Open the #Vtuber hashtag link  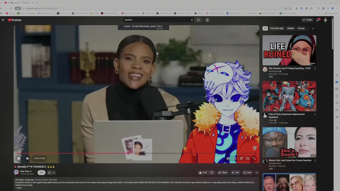[x=45, y=180]
